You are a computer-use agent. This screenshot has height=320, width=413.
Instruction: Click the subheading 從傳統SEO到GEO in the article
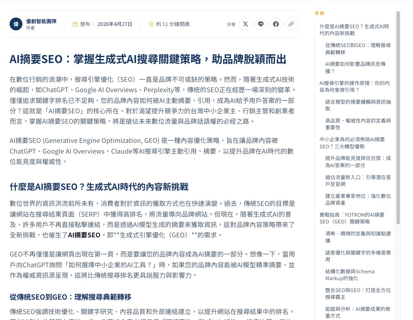click(x=71, y=297)
